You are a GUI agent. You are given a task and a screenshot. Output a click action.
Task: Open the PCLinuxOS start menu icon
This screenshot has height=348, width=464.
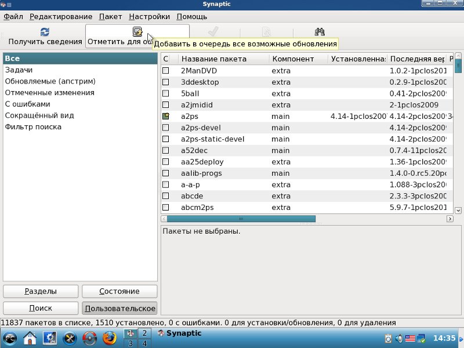click(9, 338)
